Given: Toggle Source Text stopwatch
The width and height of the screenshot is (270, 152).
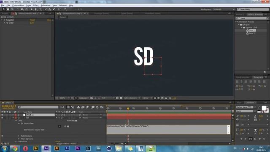Looking at the screenshot, I should (22, 124).
